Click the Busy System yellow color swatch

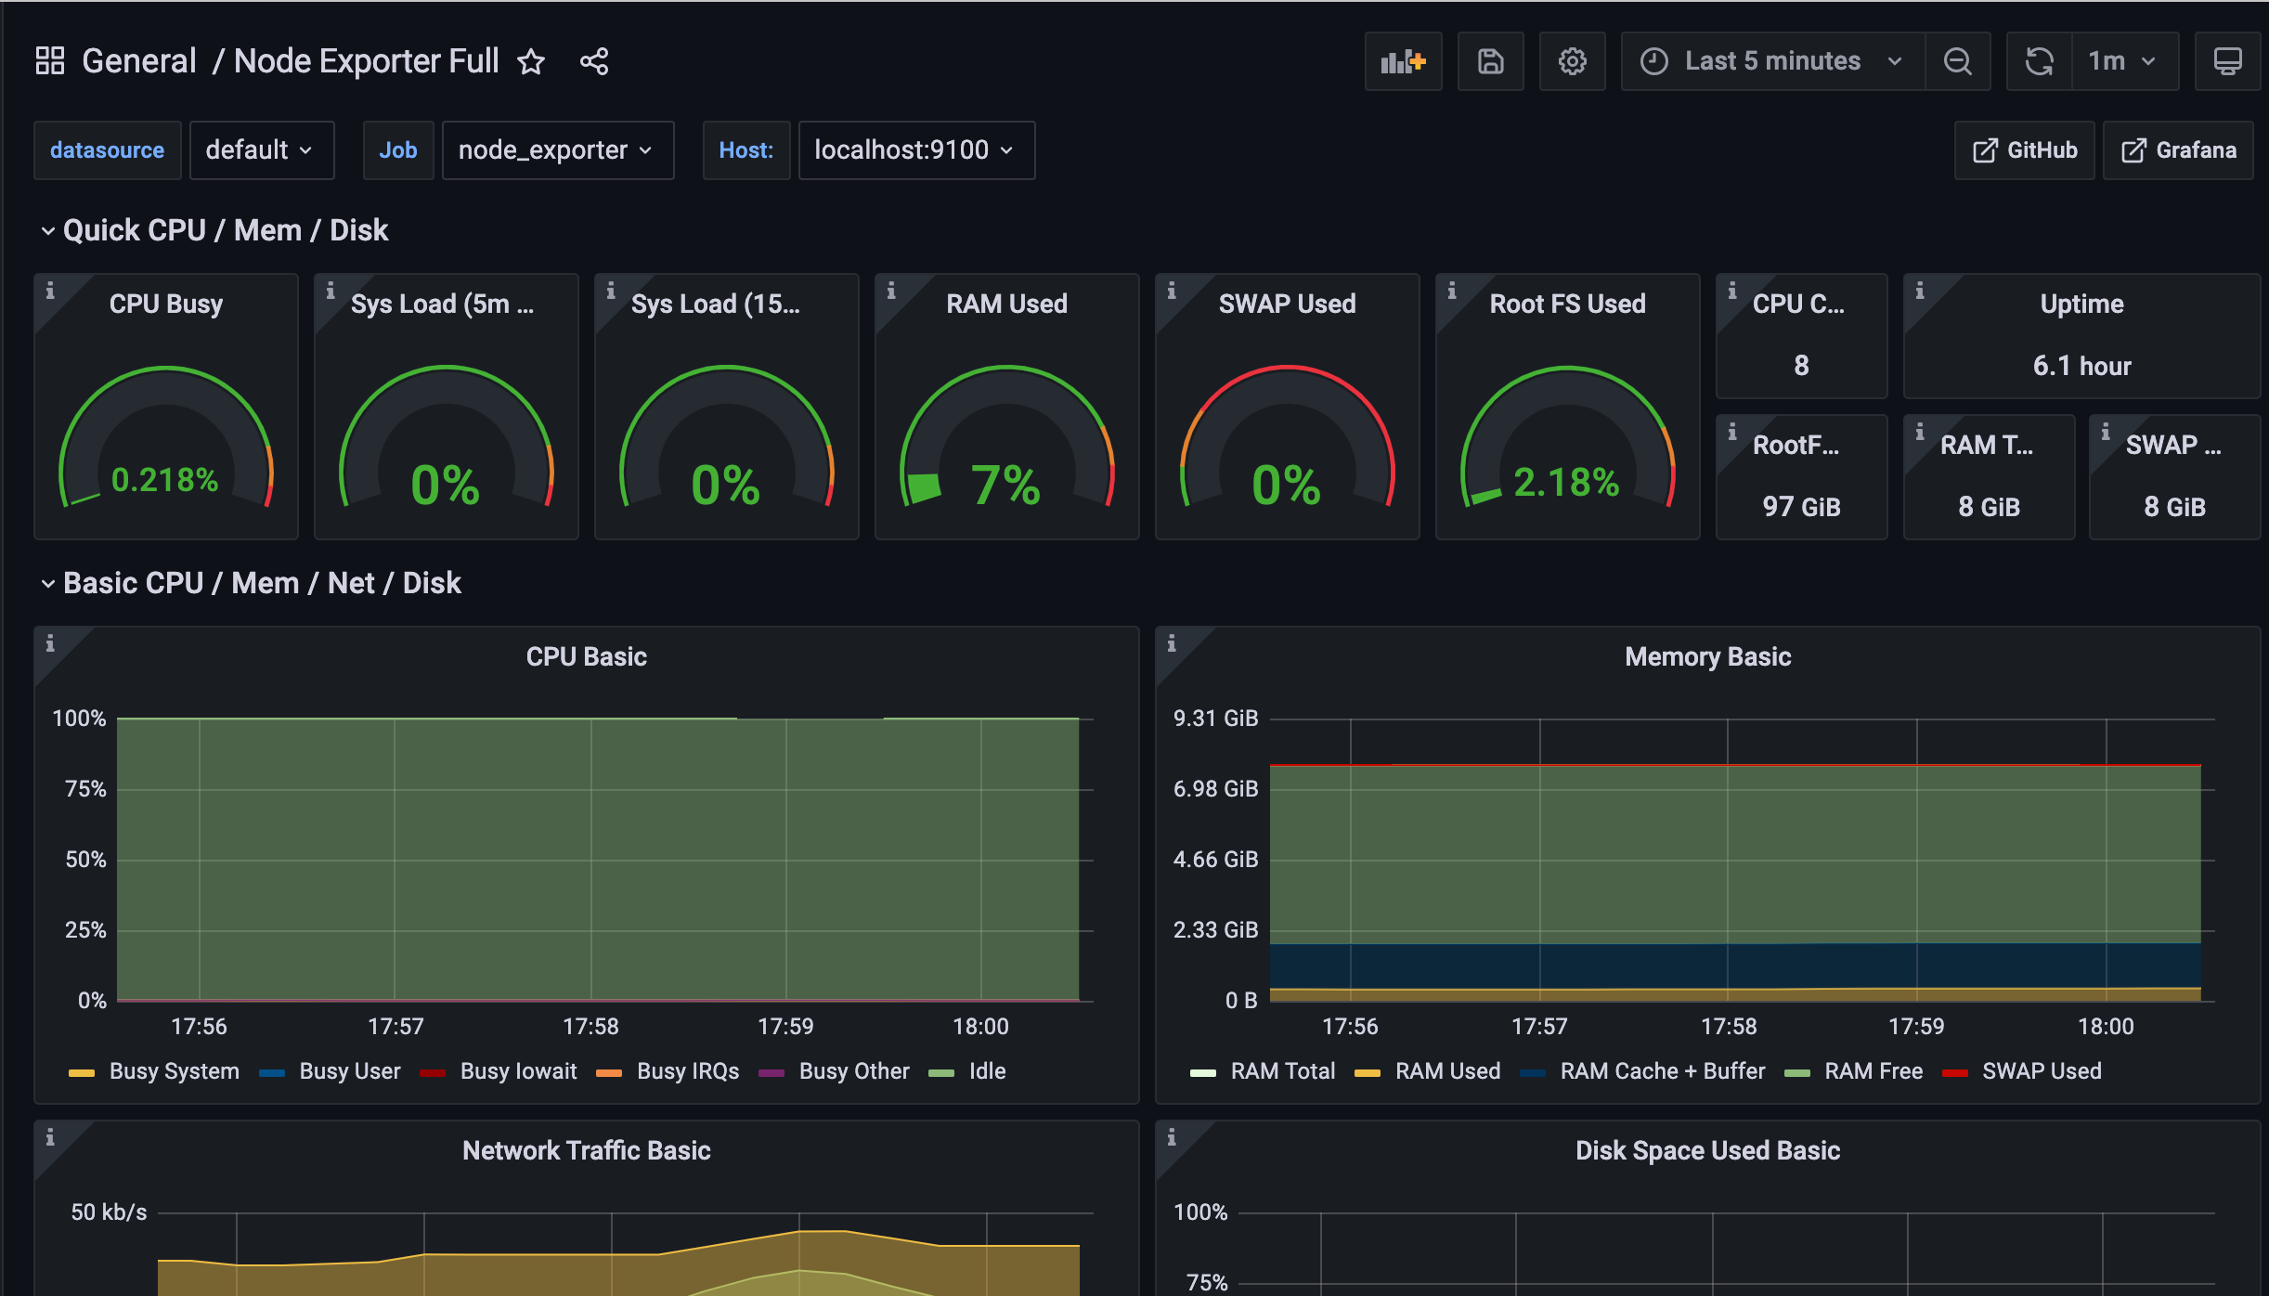pos(82,1072)
